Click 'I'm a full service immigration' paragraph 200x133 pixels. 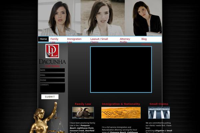[x=119, y=130]
